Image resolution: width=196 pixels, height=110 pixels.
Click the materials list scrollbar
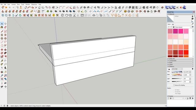[x=193, y=43]
